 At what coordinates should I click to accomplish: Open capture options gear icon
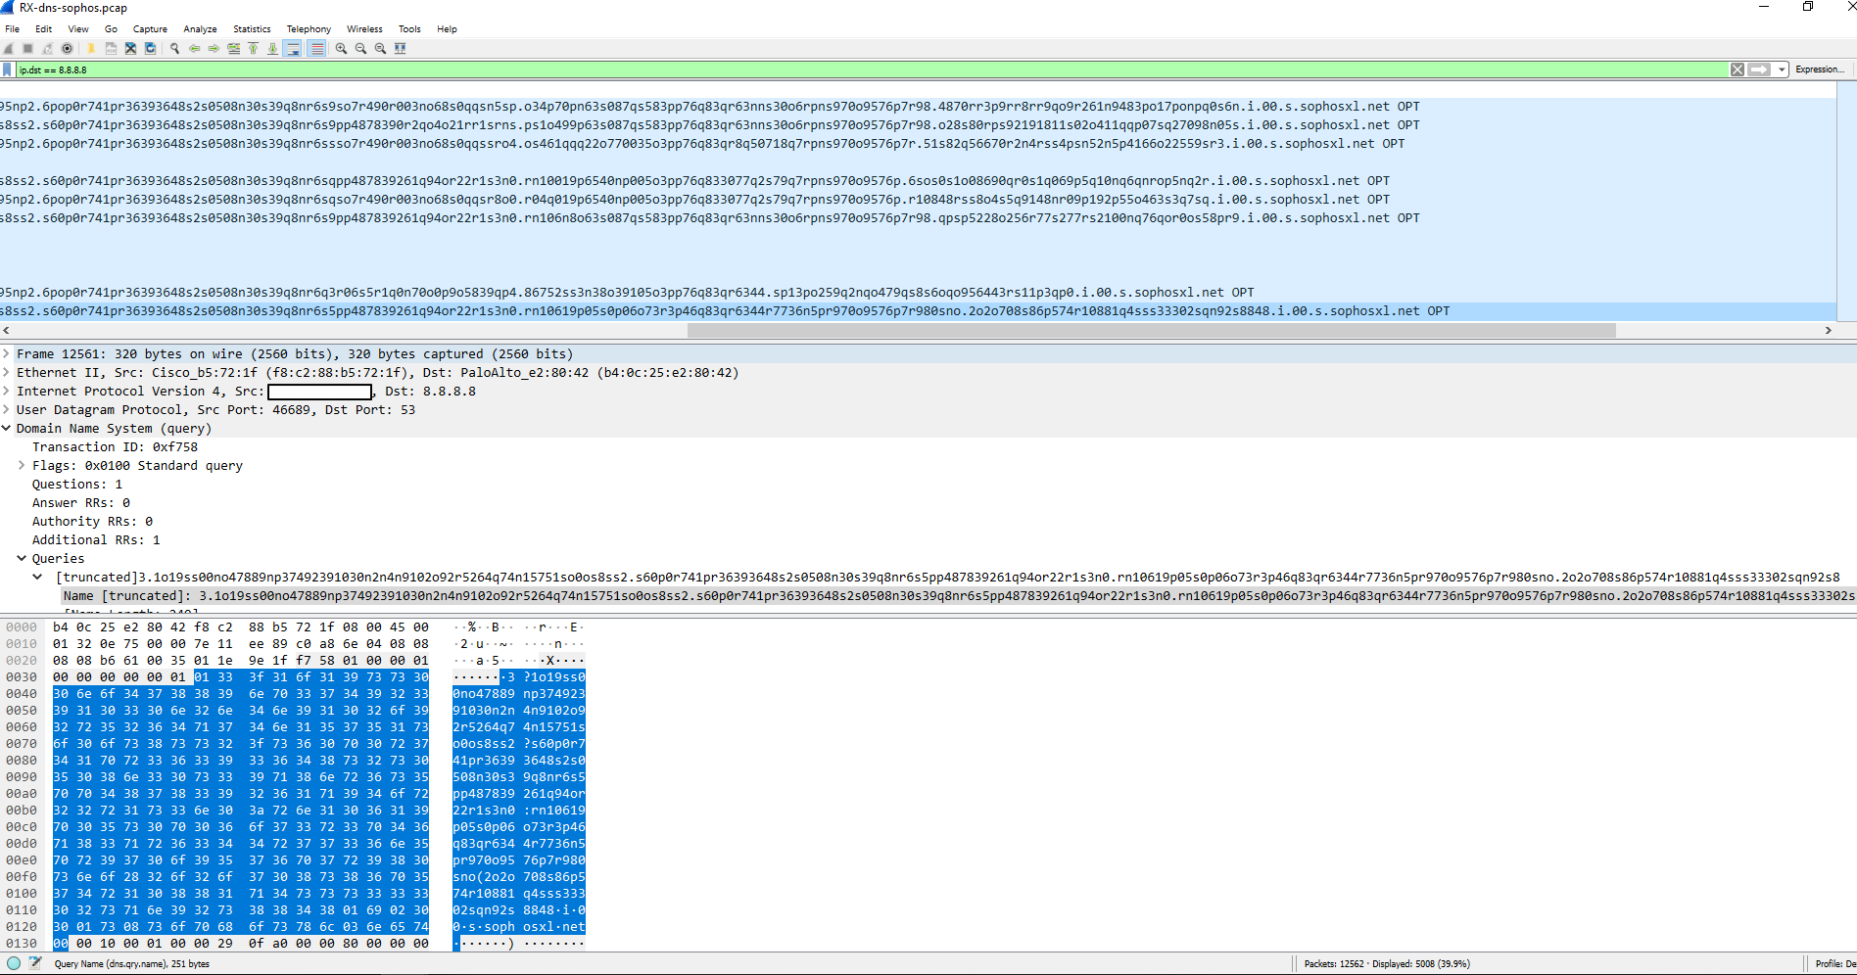pos(68,48)
